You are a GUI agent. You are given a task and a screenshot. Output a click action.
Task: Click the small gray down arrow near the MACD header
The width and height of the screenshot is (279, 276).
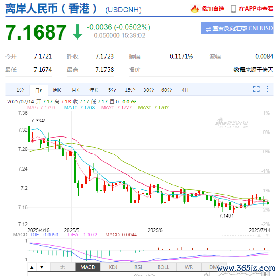tap(267, 235)
